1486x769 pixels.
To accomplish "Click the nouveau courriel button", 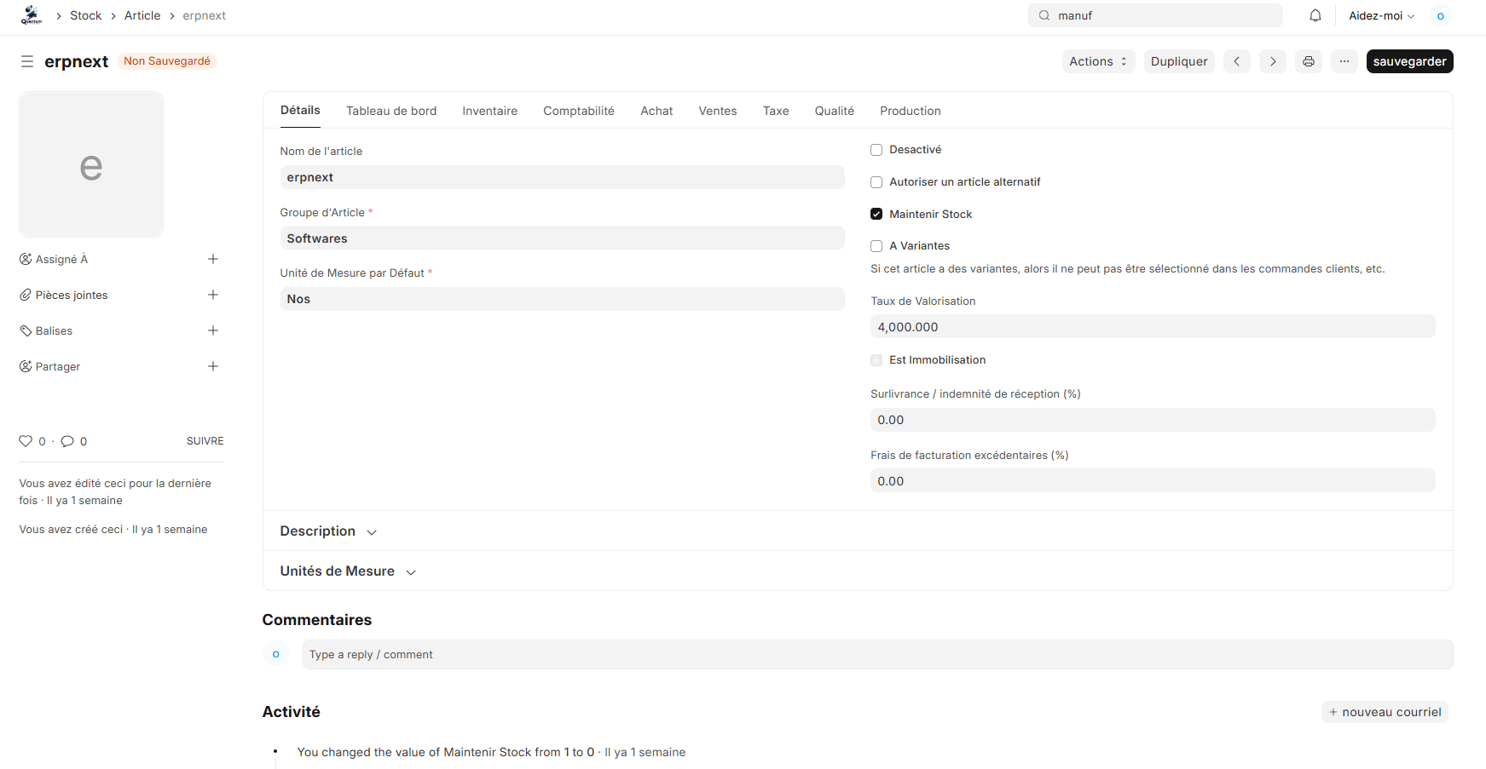I will click(x=1385, y=712).
